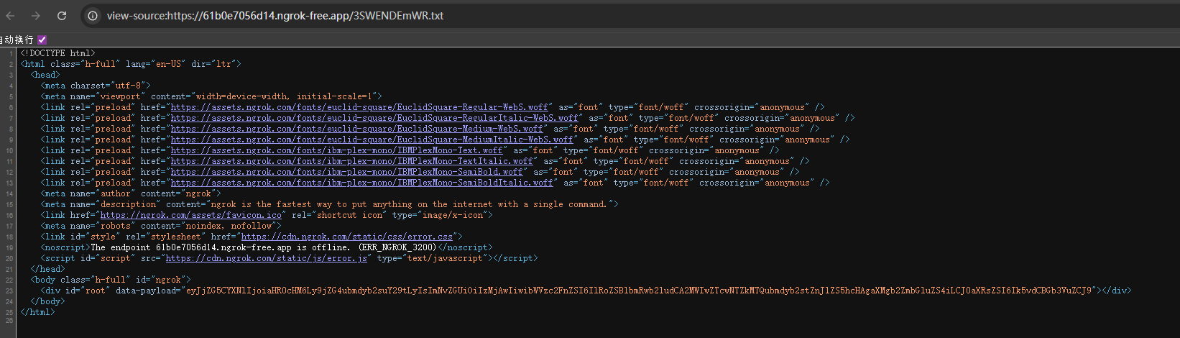Image resolution: width=1180 pixels, height=338 pixels.
Task: Open EuclidSquare-Medium-WebS.woff link
Action: [x=357, y=129]
